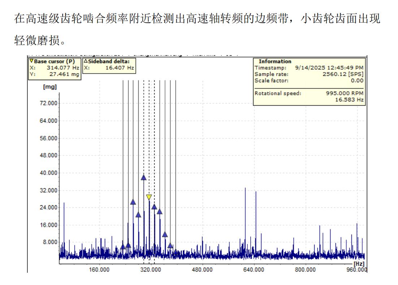Image resolution: width=398 pixels, height=285 pixels.
Task: Click the Rotational speed 995.000 RPM value
Action: [345, 93]
